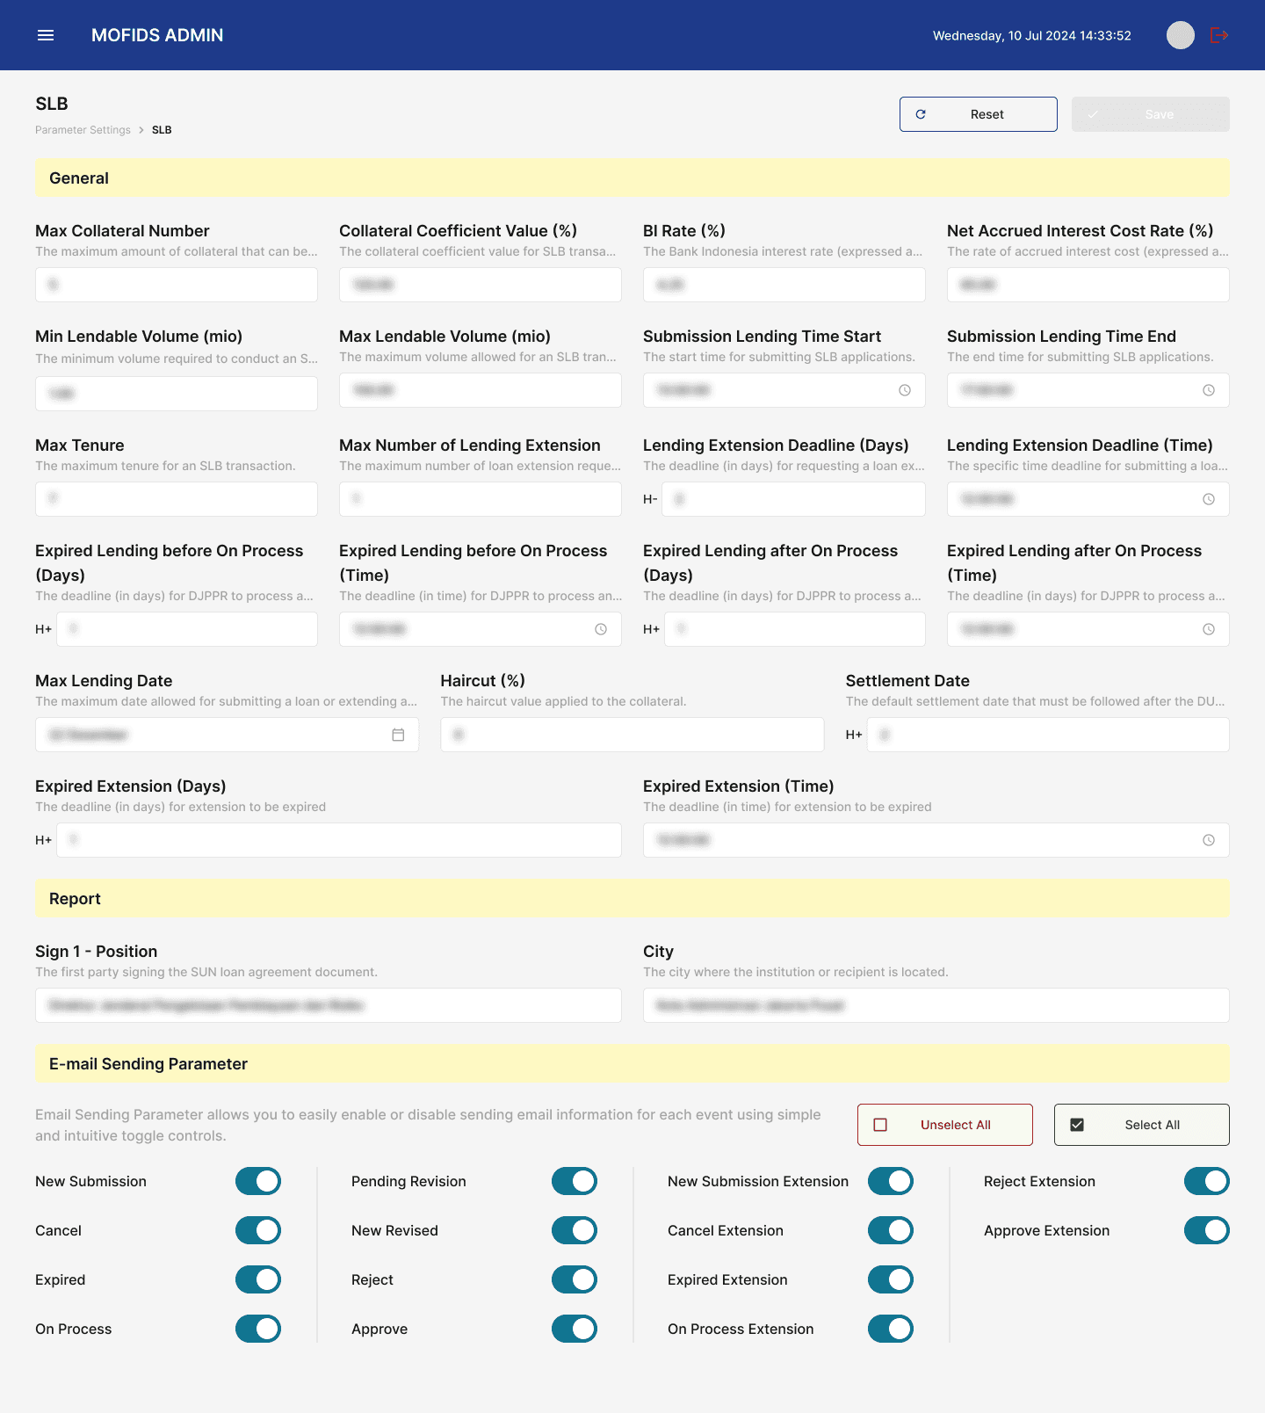1265x1413 pixels.
Task: Open clock picker for Expired Extension (Time)
Action: (x=1209, y=840)
